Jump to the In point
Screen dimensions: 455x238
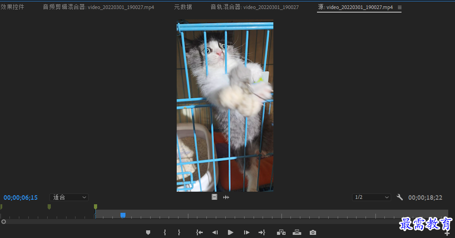(199, 233)
